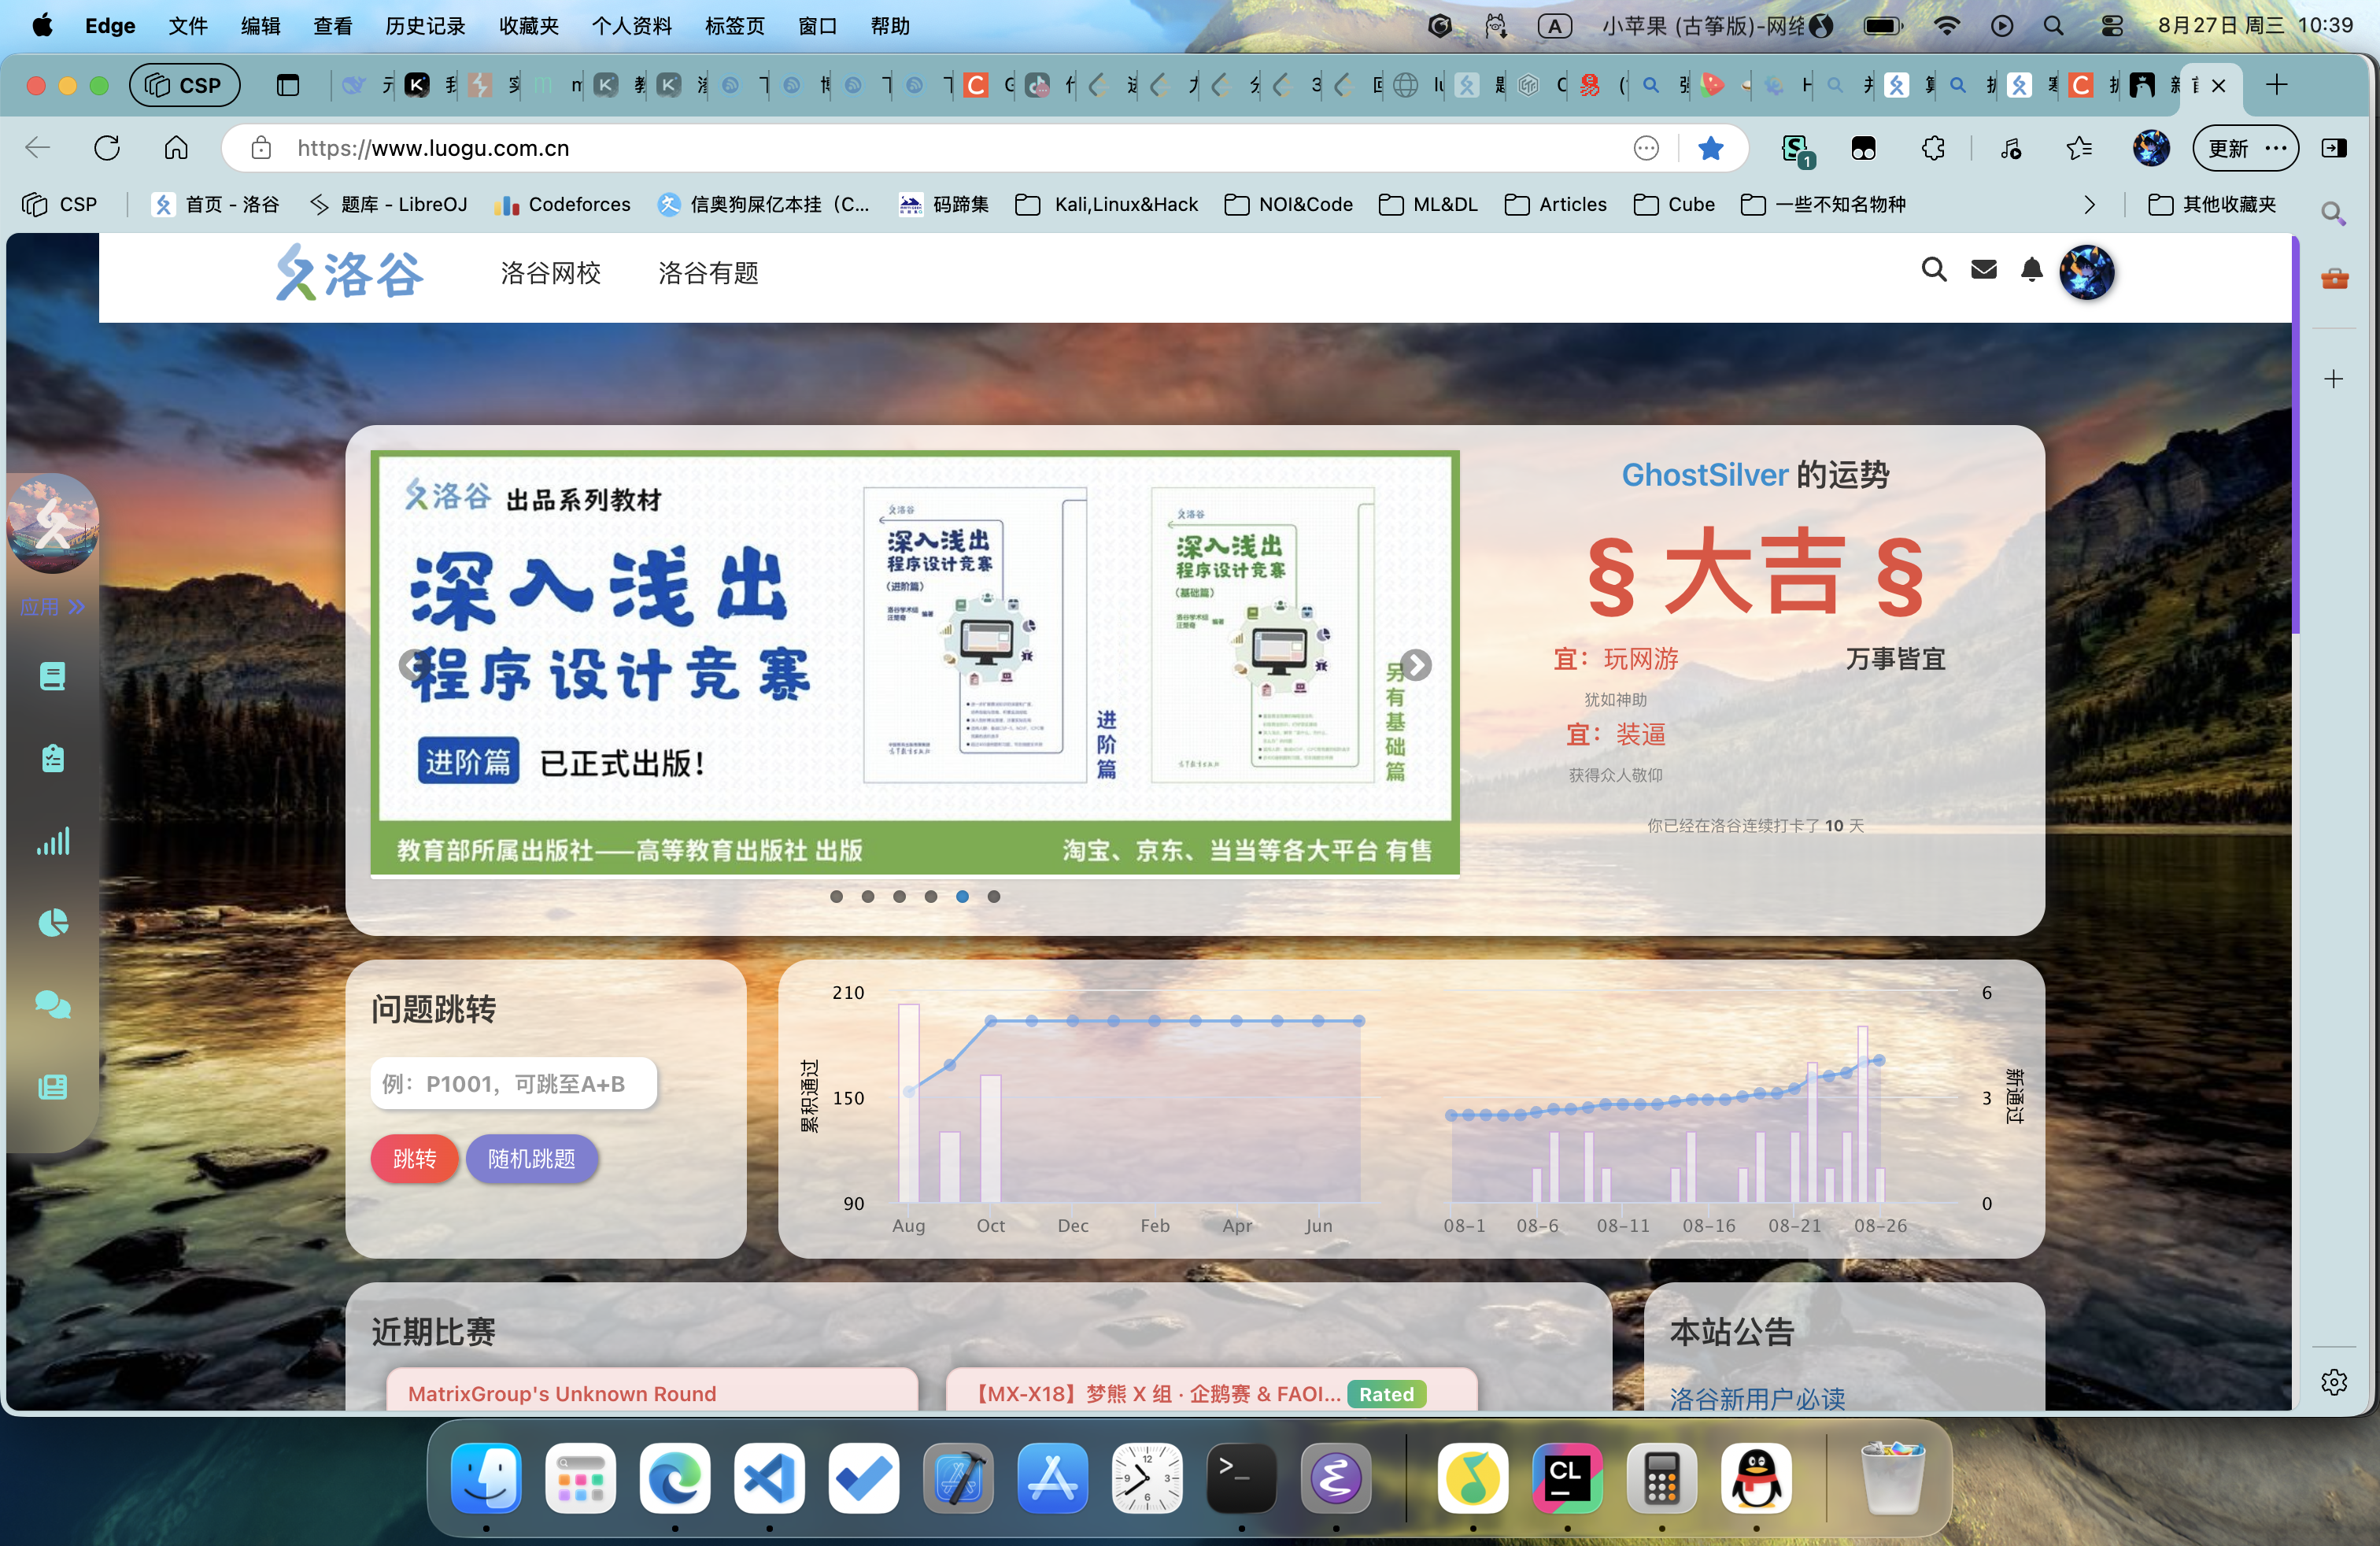Select the fifth carousel indicator dot
The image size is (2380, 1546).
962,896
